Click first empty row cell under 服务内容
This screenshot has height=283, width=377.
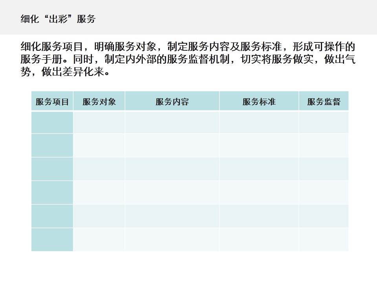click(172, 123)
